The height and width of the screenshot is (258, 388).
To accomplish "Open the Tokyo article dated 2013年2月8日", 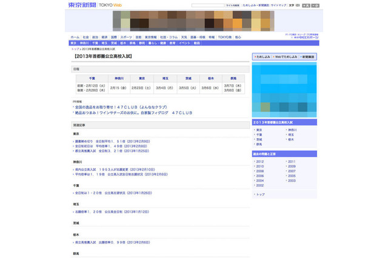I will coord(111,147).
